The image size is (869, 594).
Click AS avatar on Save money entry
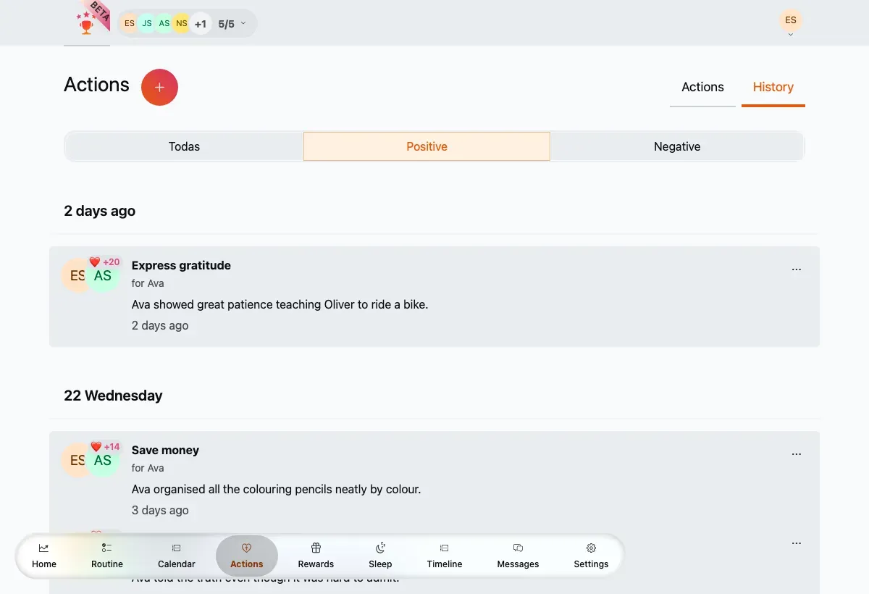(103, 460)
